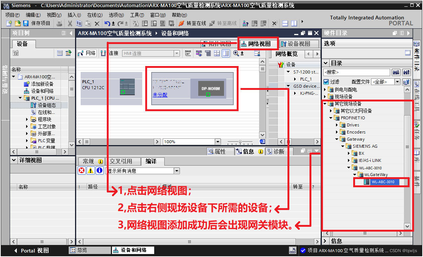Click the Errors filter red icon
The width and height of the screenshot is (423, 257).
click(x=82, y=170)
